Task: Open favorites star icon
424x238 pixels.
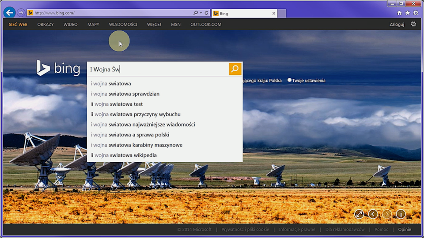Action: tap(408, 13)
